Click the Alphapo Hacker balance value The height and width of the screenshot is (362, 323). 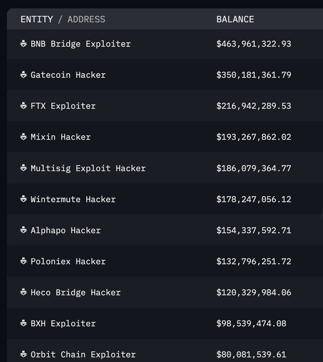[254, 231]
